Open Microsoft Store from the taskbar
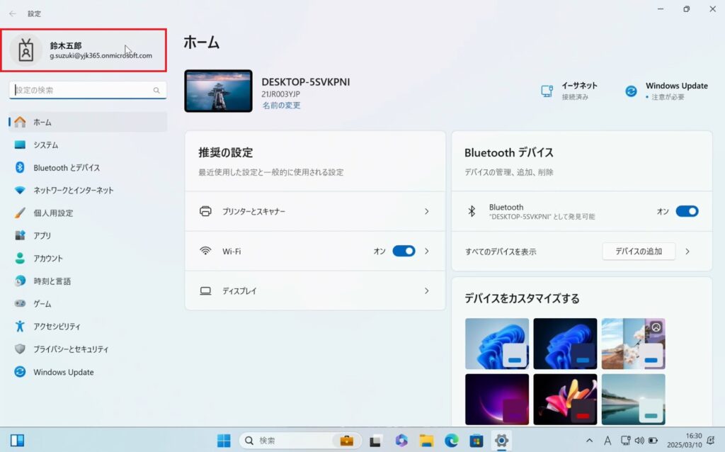Viewport: 725px width, 452px height. pyautogui.click(x=476, y=441)
